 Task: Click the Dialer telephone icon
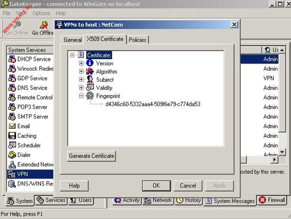click(12, 155)
